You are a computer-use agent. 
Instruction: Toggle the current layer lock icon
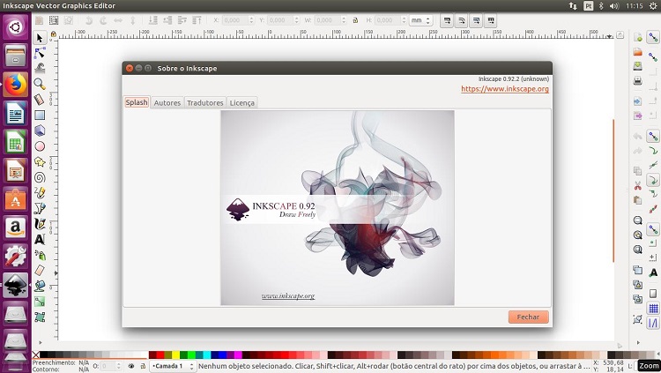143,366
